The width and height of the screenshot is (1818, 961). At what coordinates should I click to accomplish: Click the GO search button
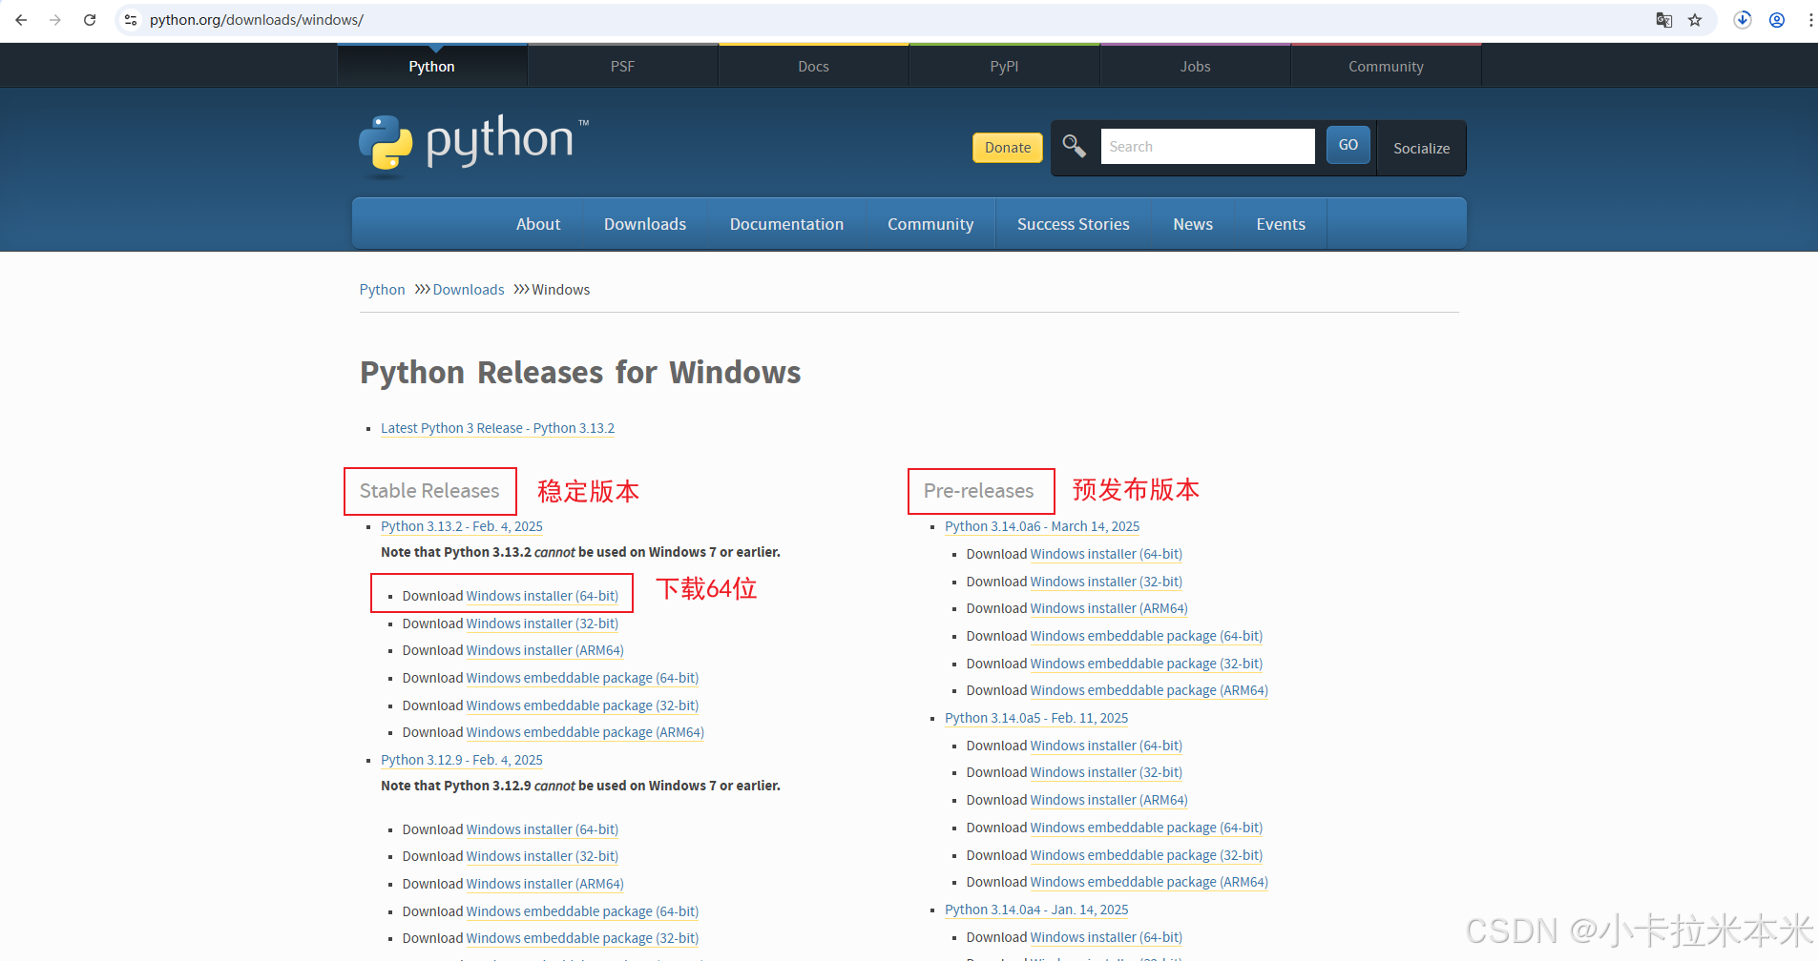tap(1348, 145)
